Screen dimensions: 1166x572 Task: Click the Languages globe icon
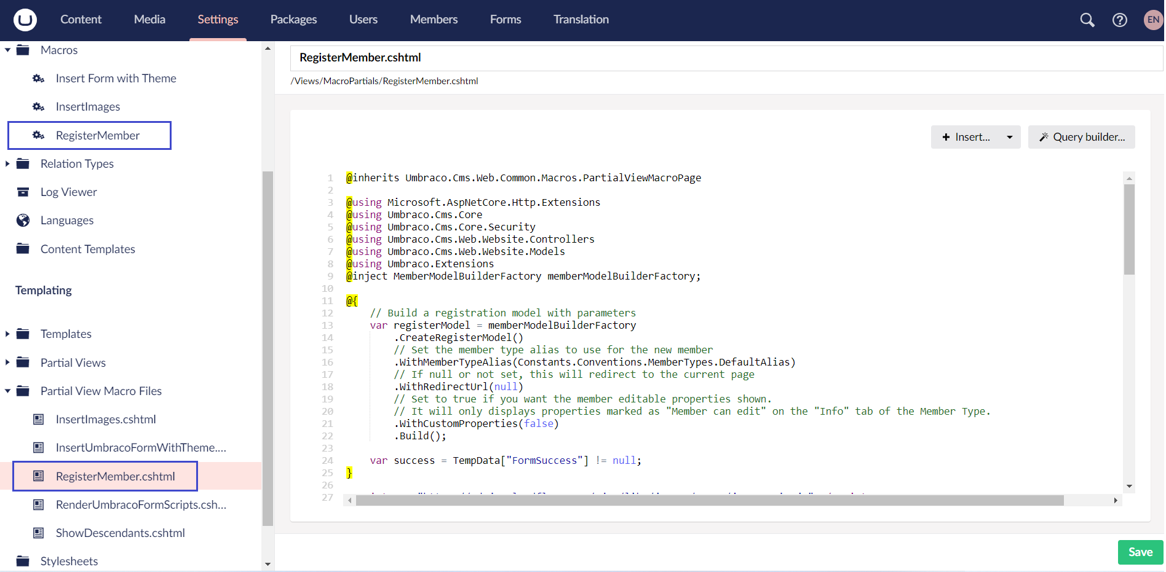pyautogui.click(x=23, y=221)
